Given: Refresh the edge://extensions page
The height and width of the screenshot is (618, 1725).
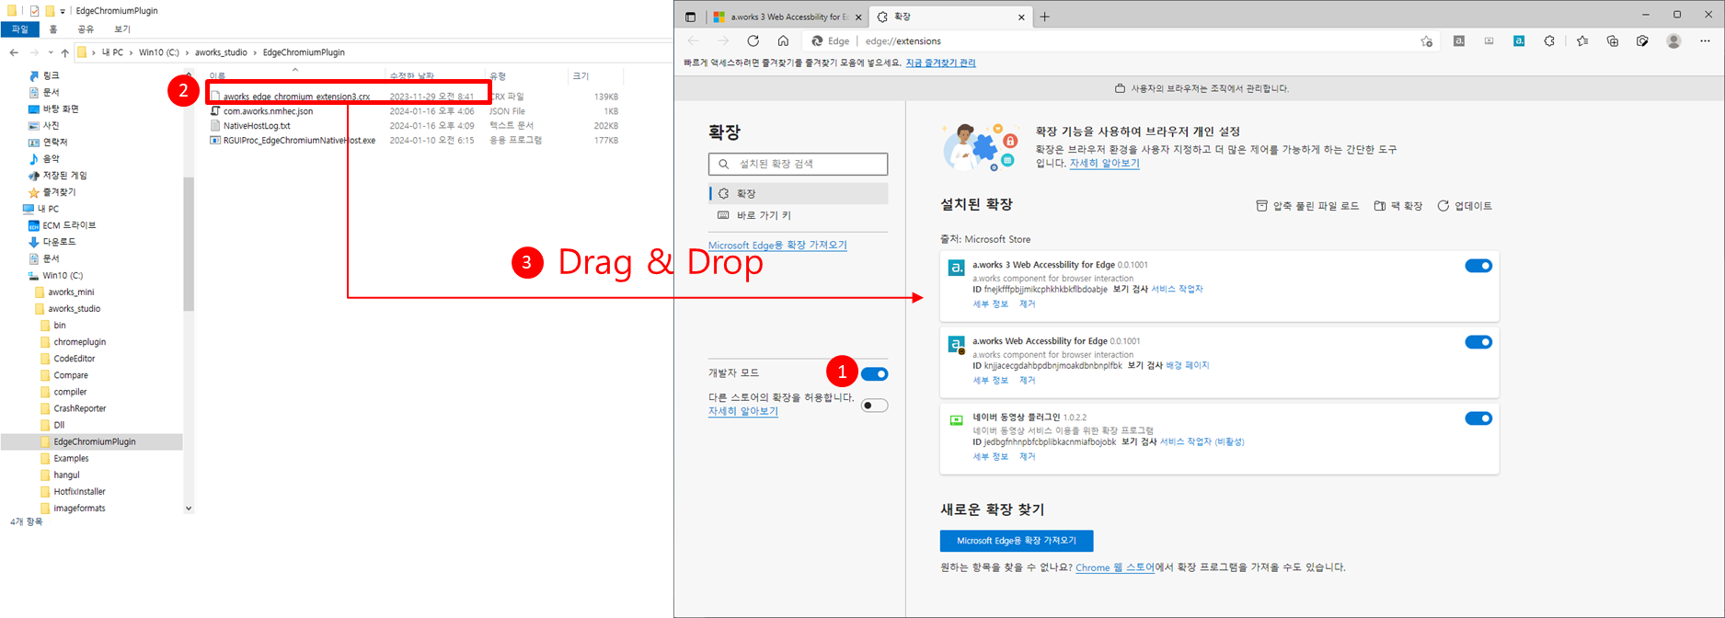Looking at the screenshot, I should click(x=753, y=40).
